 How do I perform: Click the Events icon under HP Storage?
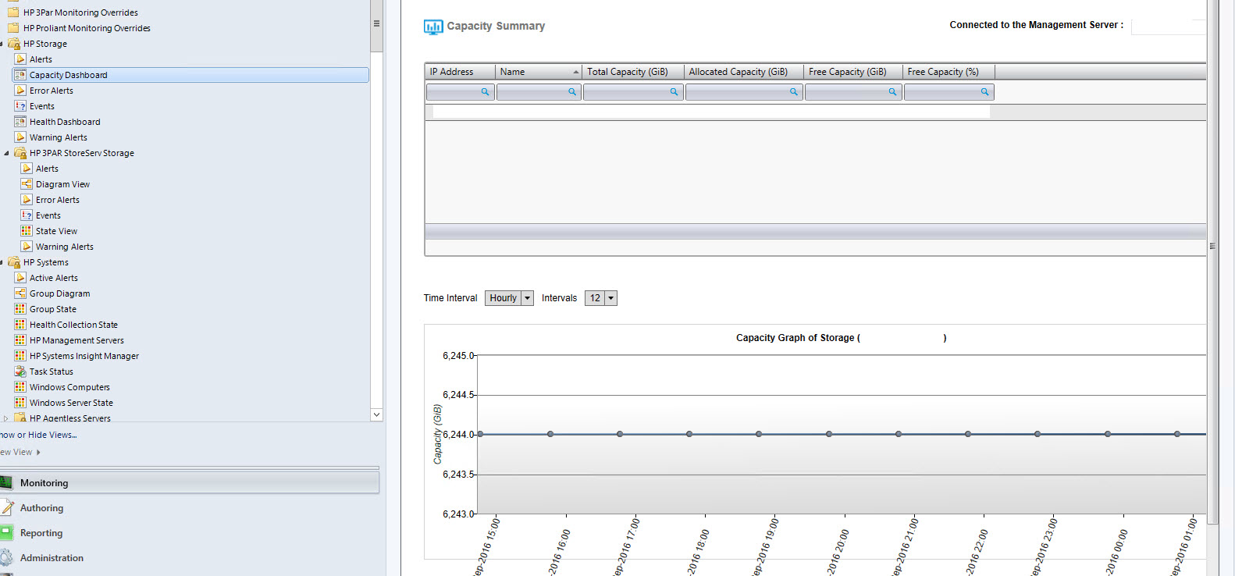[20, 106]
